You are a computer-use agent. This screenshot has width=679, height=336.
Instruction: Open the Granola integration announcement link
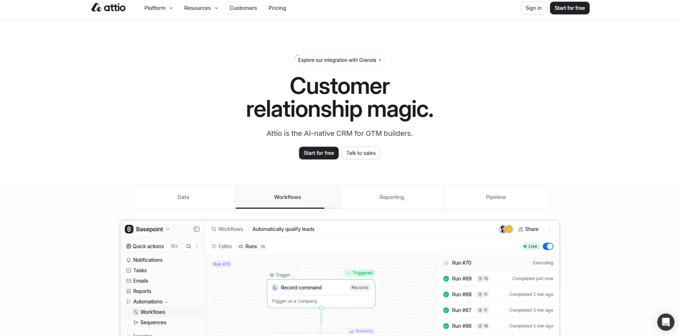point(339,60)
